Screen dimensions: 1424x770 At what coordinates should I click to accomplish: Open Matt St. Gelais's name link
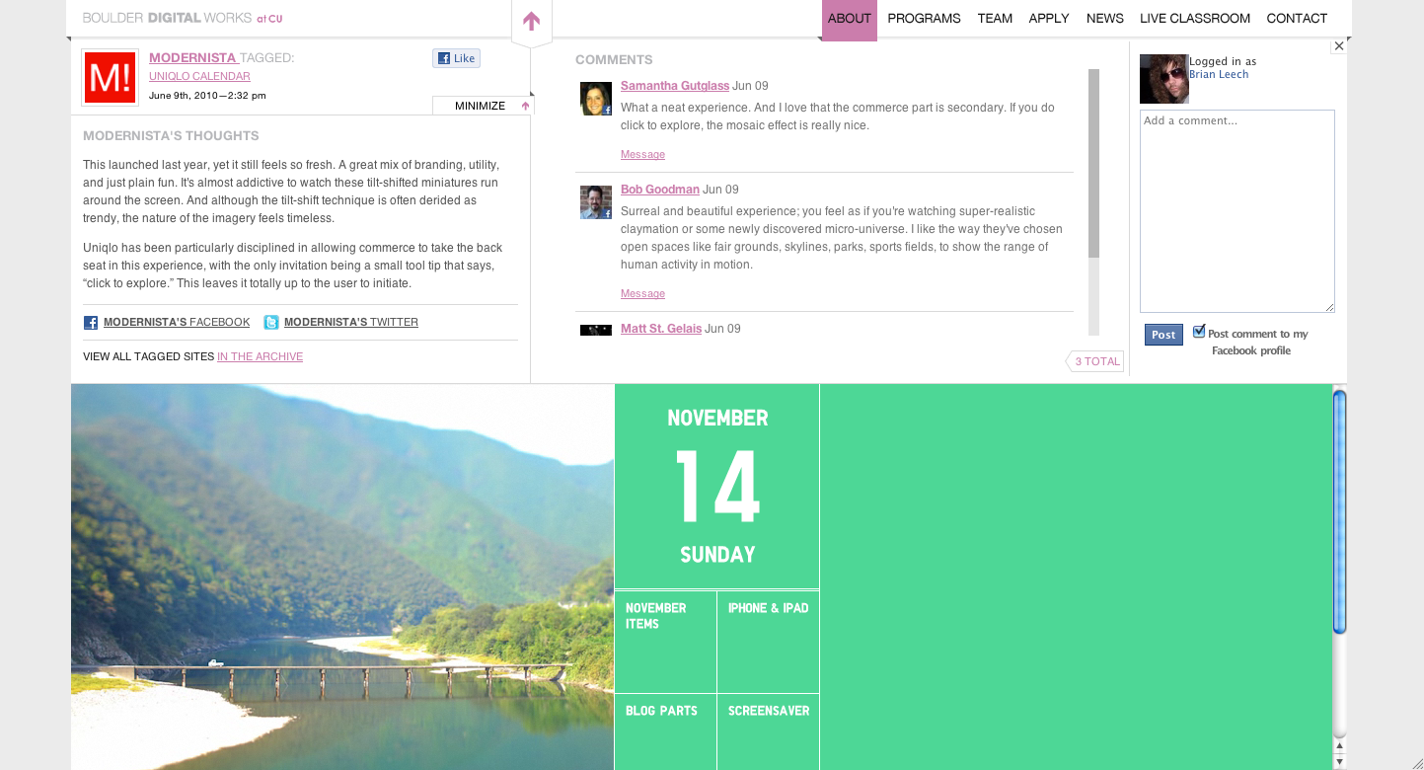tap(661, 329)
